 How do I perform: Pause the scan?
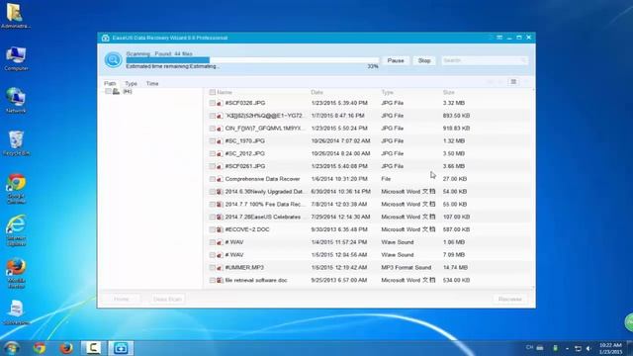pyautogui.click(x=396, y=60)
